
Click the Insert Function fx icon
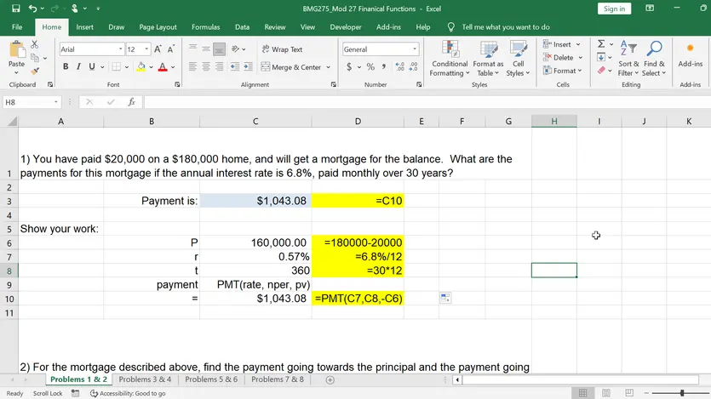tap(131, 102)
